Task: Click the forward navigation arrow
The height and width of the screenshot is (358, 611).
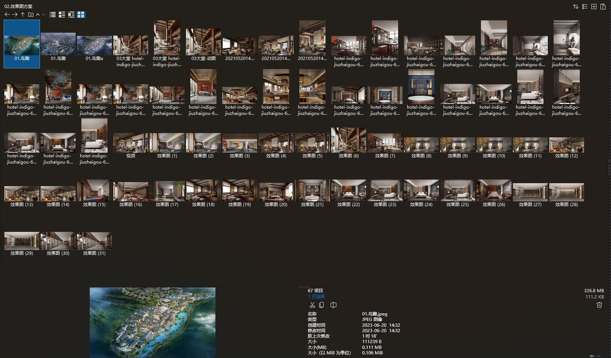Action: click(15, 15)
